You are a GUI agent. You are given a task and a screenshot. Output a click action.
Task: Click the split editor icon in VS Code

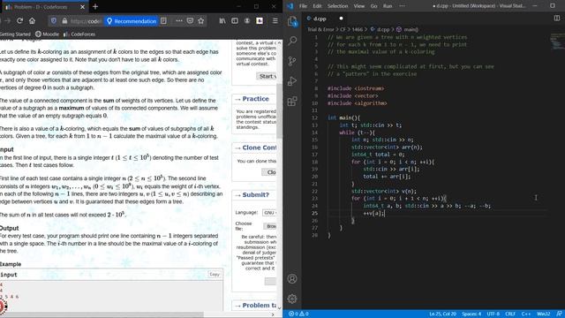coord(557,18)
